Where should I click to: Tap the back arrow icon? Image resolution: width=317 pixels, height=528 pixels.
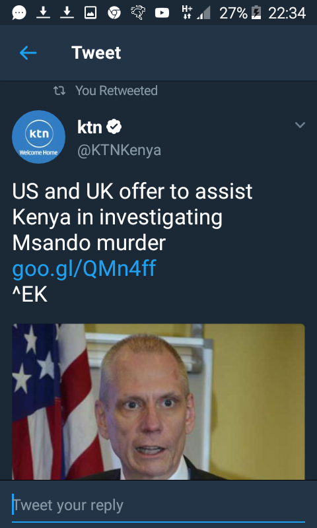28,53
